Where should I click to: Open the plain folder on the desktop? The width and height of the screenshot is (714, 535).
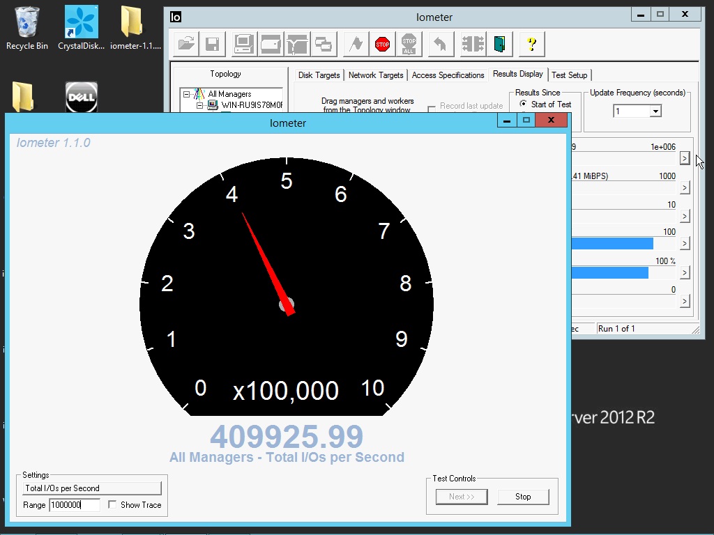pyautogui.click(x=23, y=96)
